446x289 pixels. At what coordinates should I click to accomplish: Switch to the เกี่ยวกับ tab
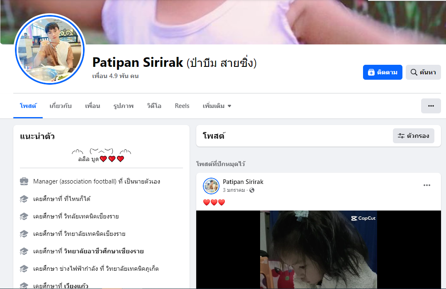pyautogui.click(x=60, y=106)
